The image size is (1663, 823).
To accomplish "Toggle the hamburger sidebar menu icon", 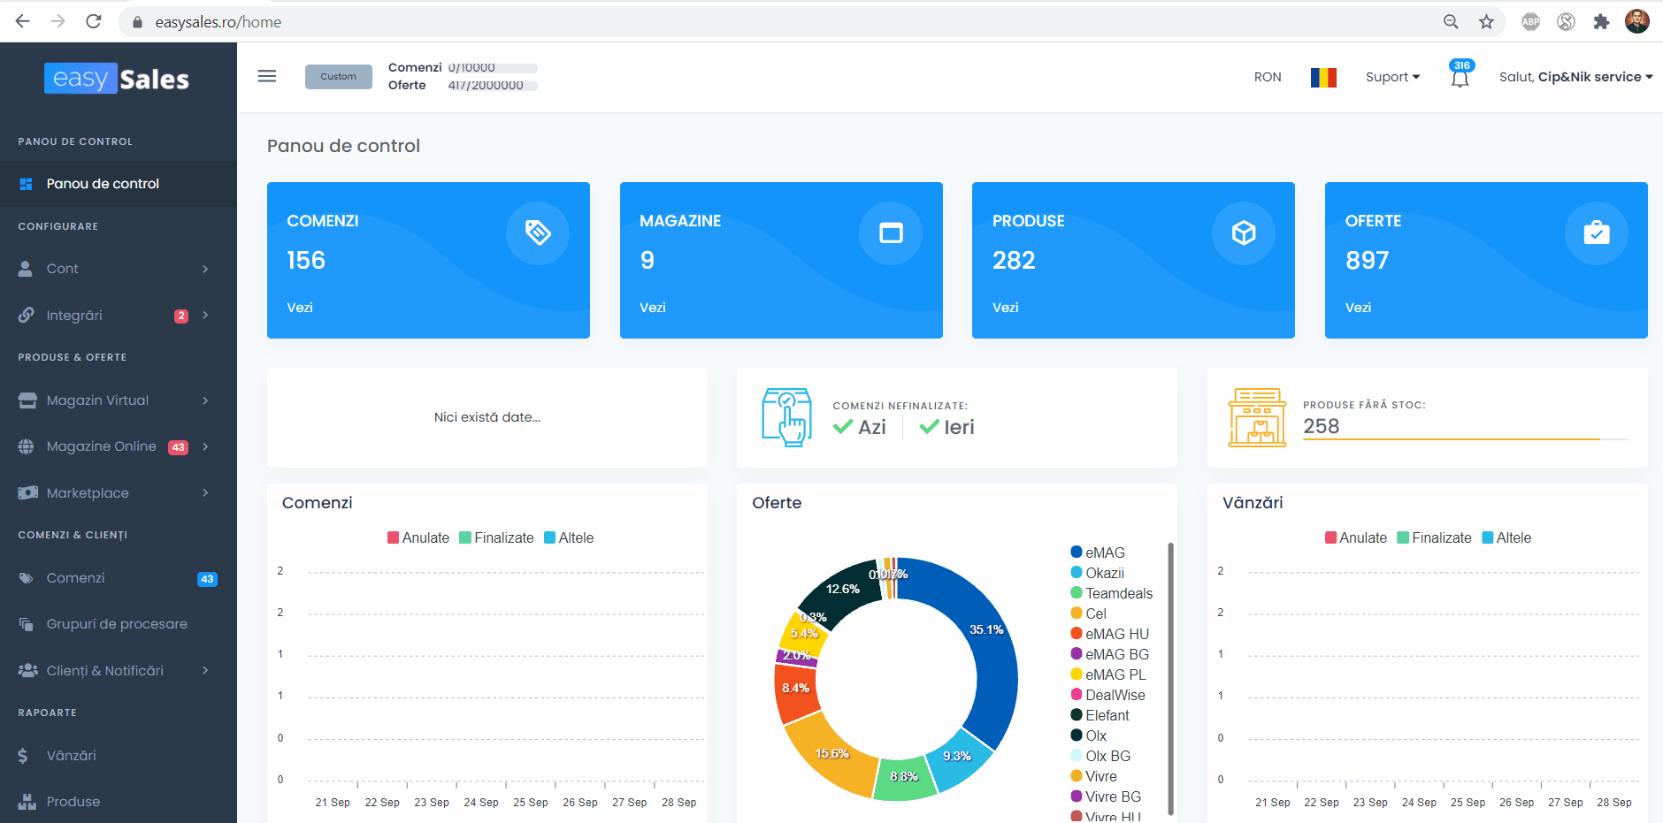I will [x=267, y=76].
